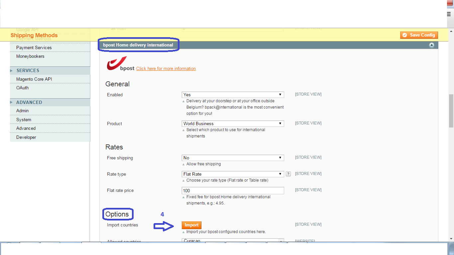The width and height of the screenshot is (454, 255).
Task: Open the Product dropdown showing World Business
Action: click(x=233, y=124)
